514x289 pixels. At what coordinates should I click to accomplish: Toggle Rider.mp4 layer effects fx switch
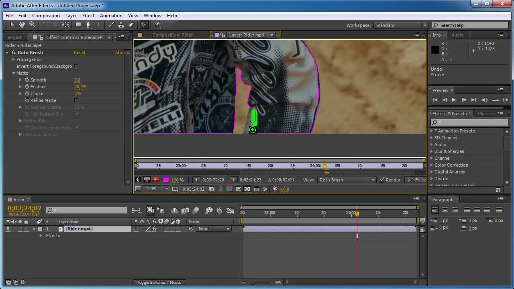(x=154, y=229)
